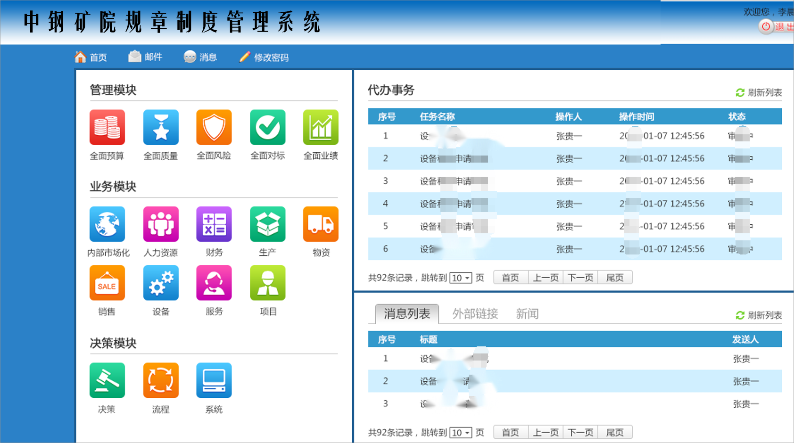Switch to the 外部链接 tab

point(475,314)
